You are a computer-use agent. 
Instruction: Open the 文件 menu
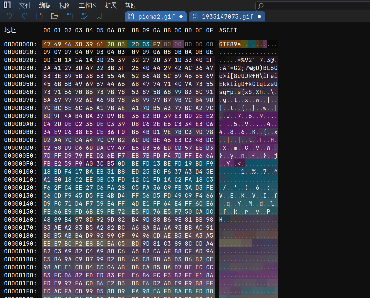tap(25, 6)
